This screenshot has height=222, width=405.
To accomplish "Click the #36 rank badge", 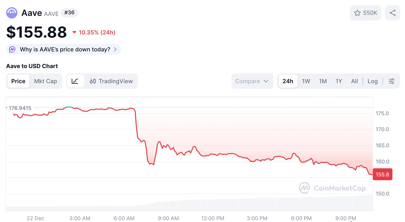I will 69,13.
